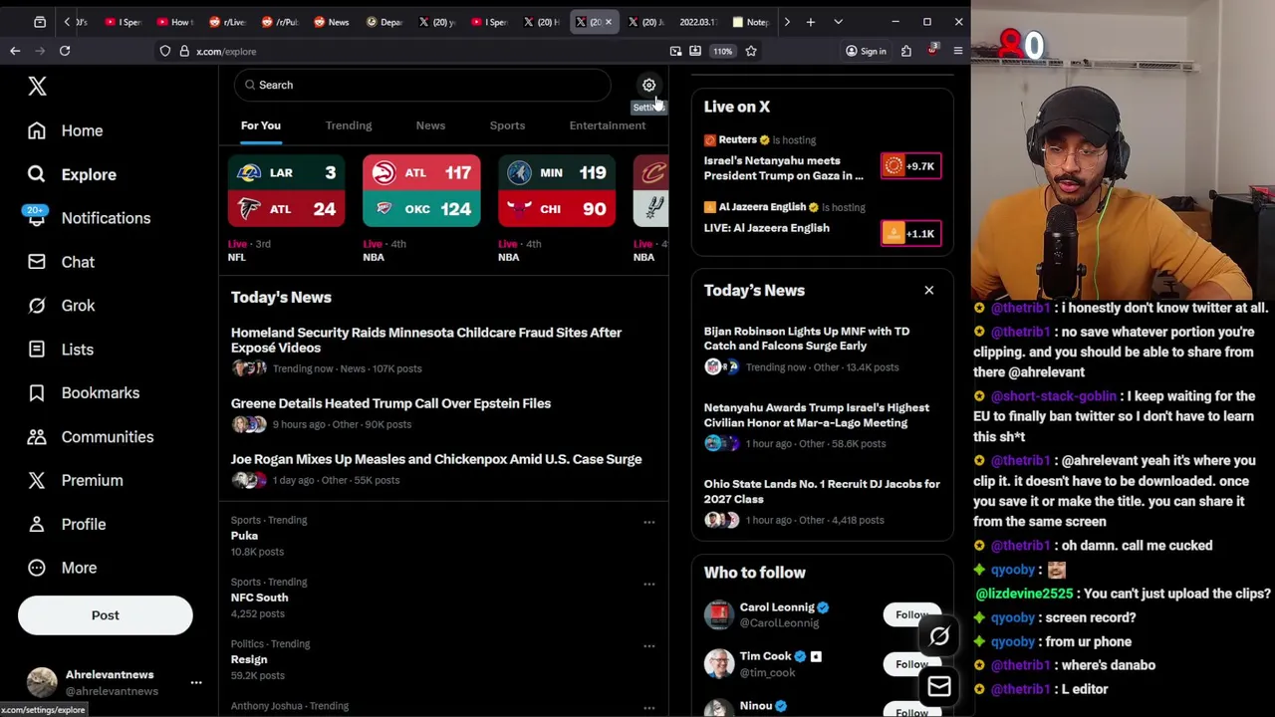The height and width of the screenshot is (717, 1275).
Task: Open LIVE: Al Jazeera English broadcast title
Action: (767, 228)
